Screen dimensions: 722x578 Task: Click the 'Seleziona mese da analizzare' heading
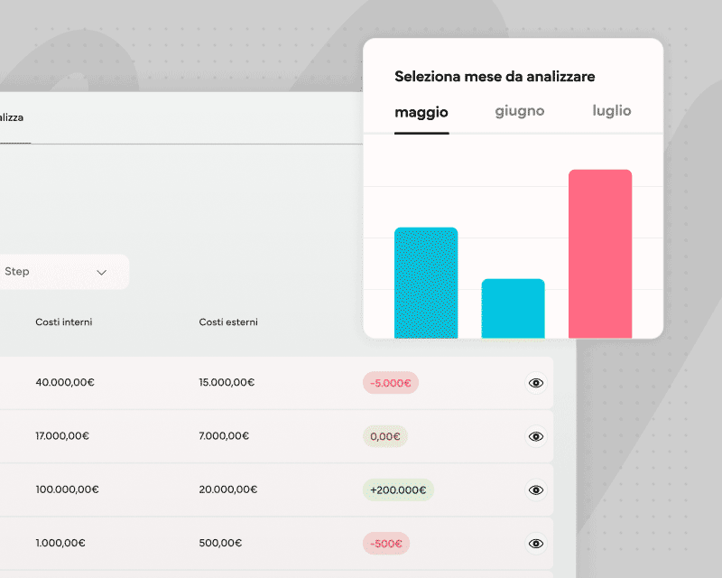(x=495, y=77)
